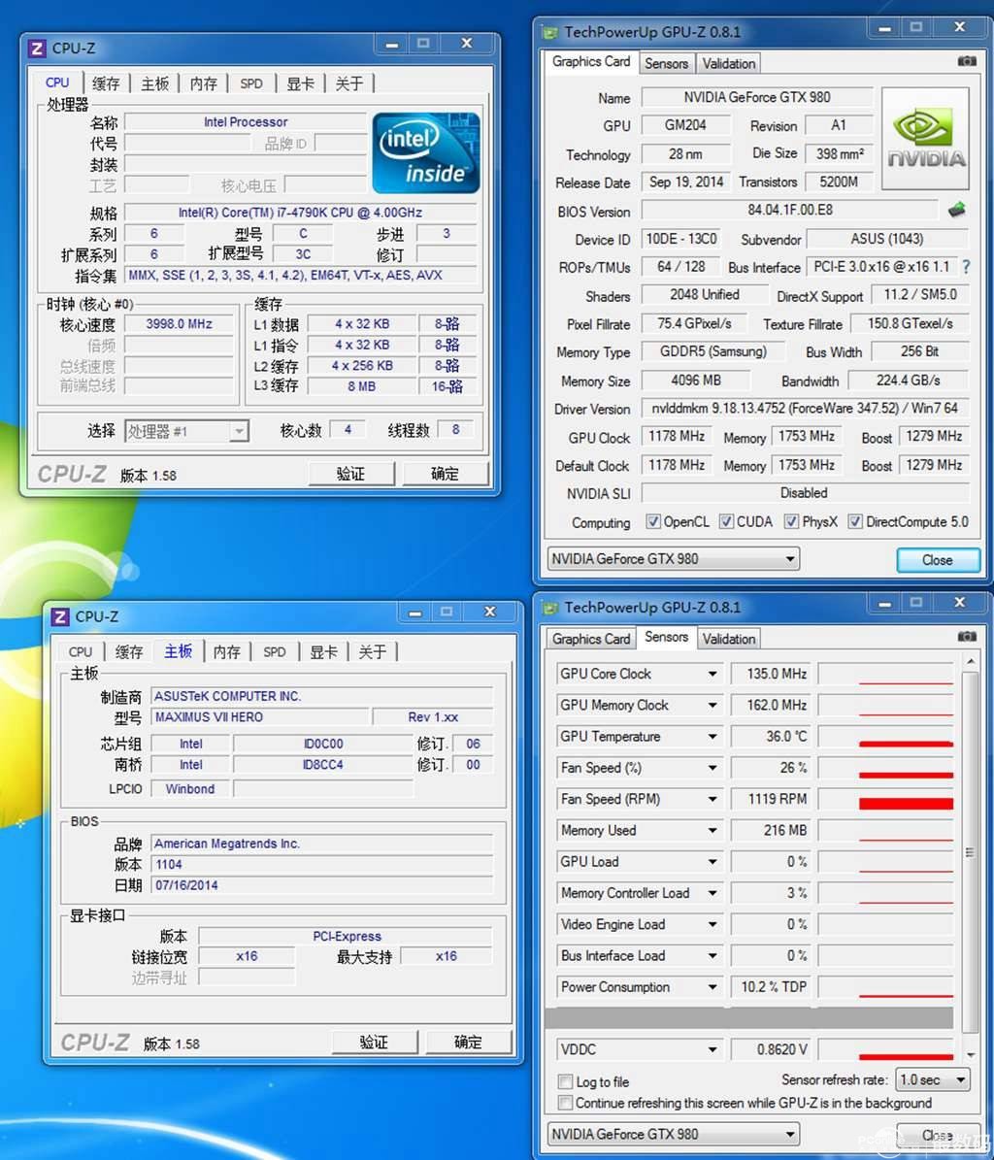This screenshot has height=1160, width=994.
Task: Click scrollbar down arrow in Sensors window
Action: (x=971, y=1054)
